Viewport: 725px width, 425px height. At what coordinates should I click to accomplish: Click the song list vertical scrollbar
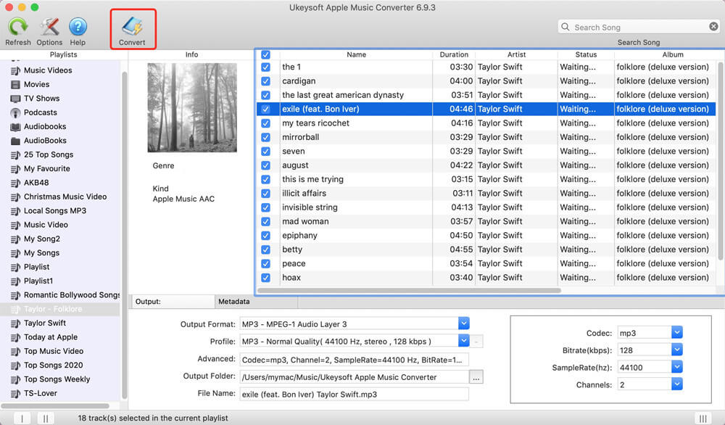pos(721,160)
